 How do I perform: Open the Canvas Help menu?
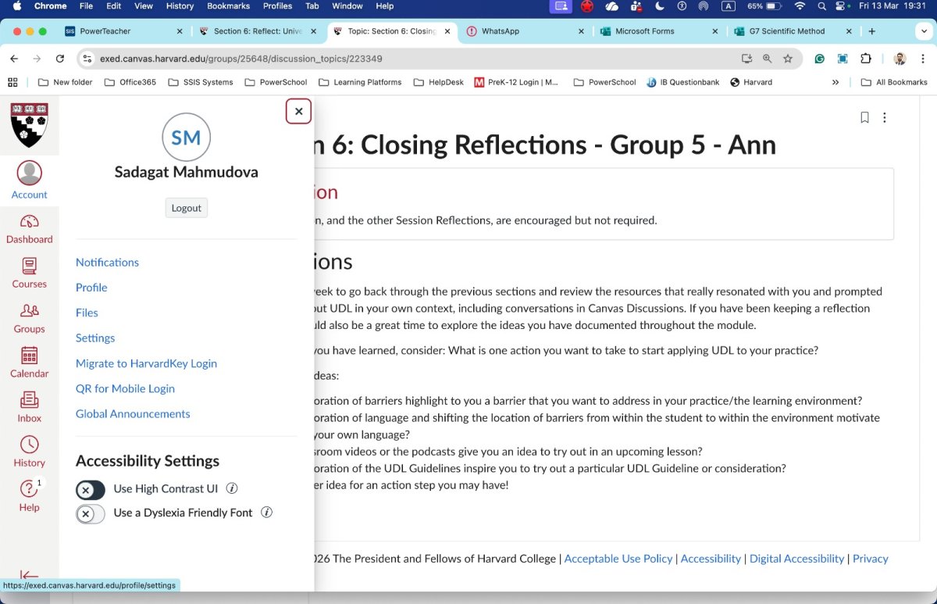pos(29,496)
